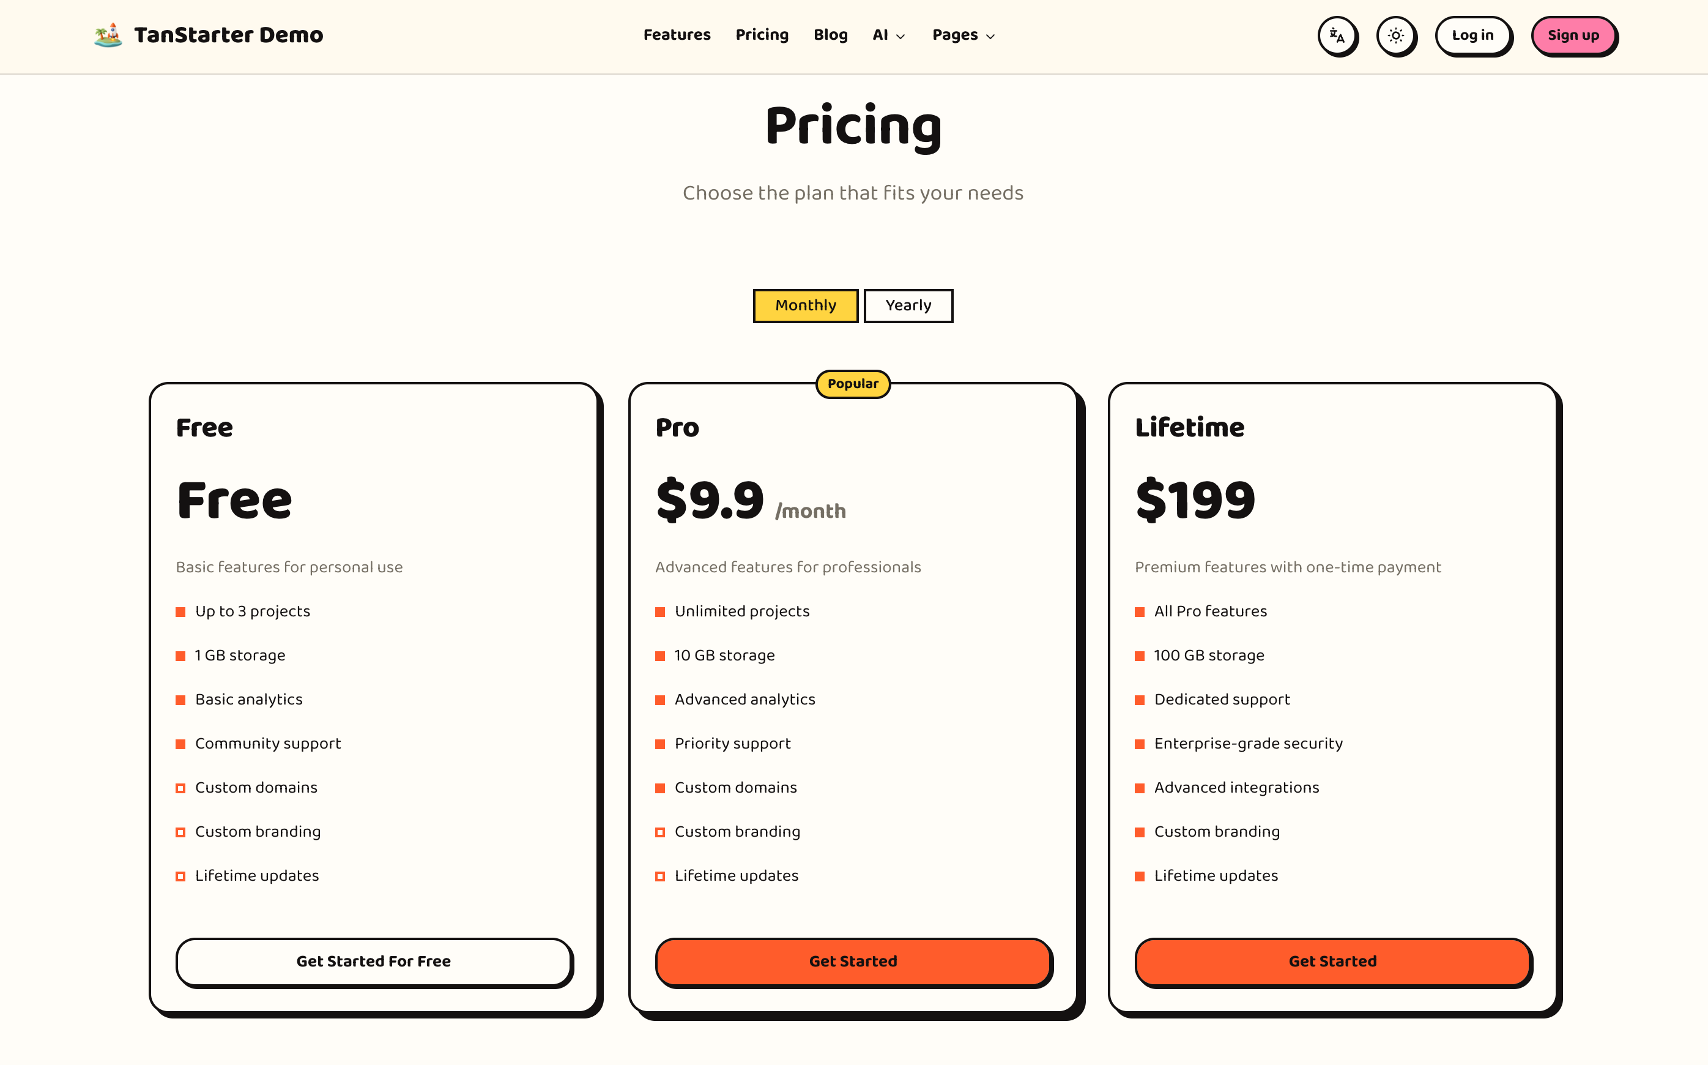Click the filled All Pro features marker
Viewport: 1708px width, 1065px height.
pyautogui.click(x=1139, y=612)
